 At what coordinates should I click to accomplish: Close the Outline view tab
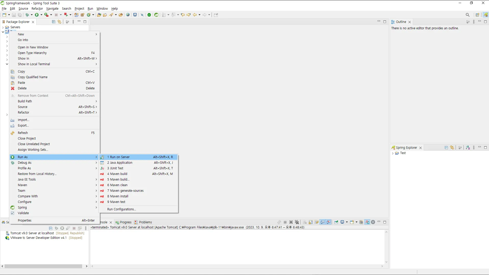click(410, 22)
